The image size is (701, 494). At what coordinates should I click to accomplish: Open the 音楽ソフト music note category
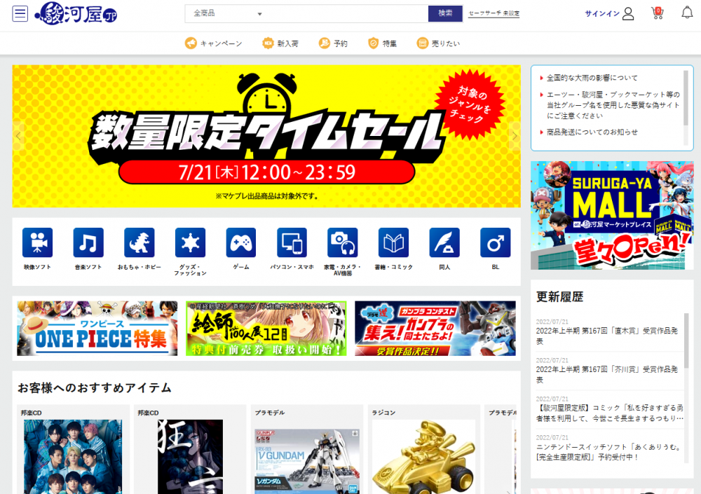88,242
